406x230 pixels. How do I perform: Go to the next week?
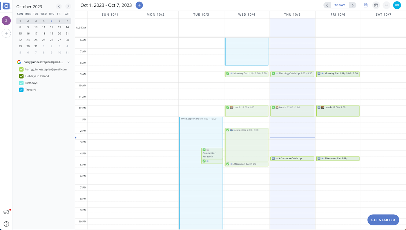point(353,5)
